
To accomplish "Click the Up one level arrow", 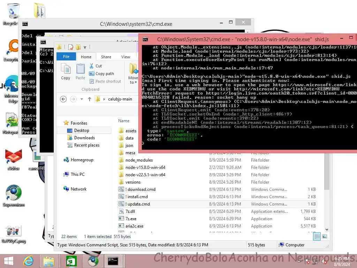I will [90, 99].
